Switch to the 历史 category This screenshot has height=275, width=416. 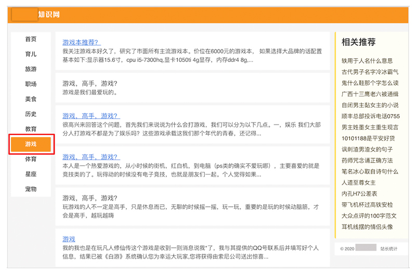click(x=31, y=114)
